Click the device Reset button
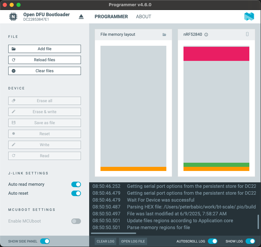Screen dimensions: 261x247 point(45,134)
